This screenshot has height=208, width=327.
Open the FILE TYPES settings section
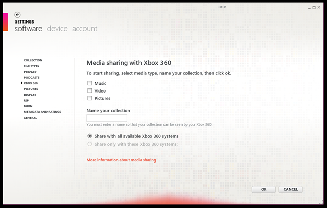coord(31,66)
